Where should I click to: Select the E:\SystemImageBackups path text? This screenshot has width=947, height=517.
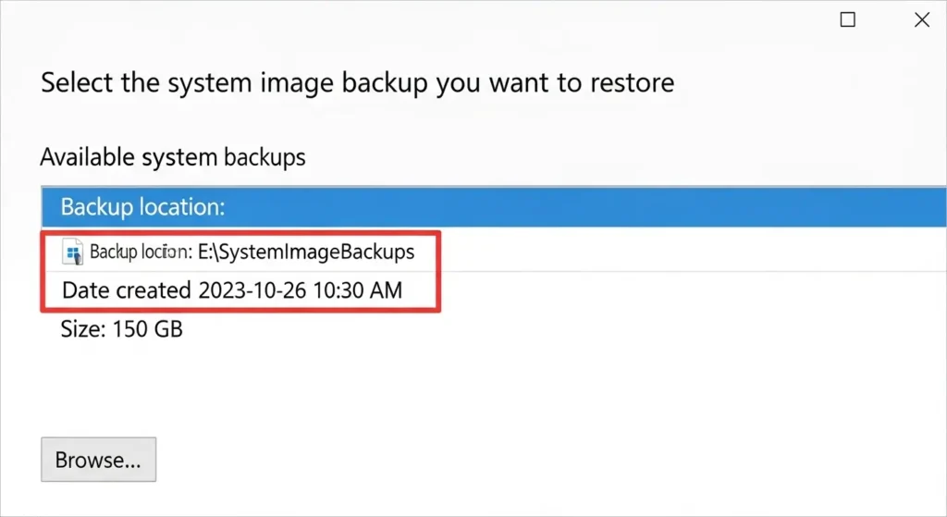click(x=306, y=252)
